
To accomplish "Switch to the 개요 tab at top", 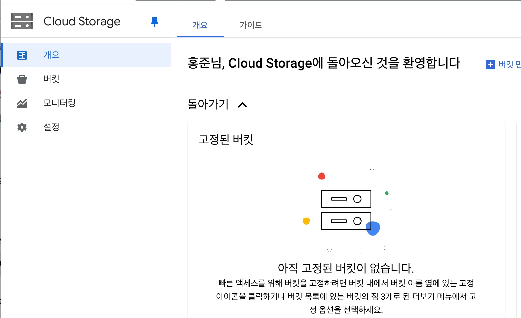I will pos(200,25).
